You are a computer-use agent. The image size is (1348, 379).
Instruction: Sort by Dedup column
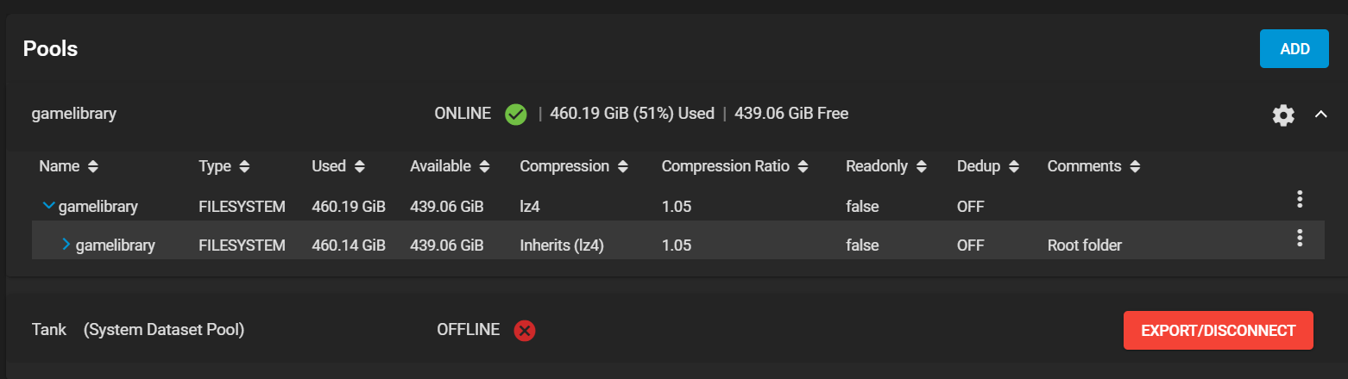(988, 166)
